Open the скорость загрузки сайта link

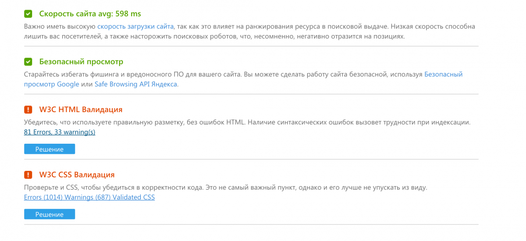coord(135,27)
